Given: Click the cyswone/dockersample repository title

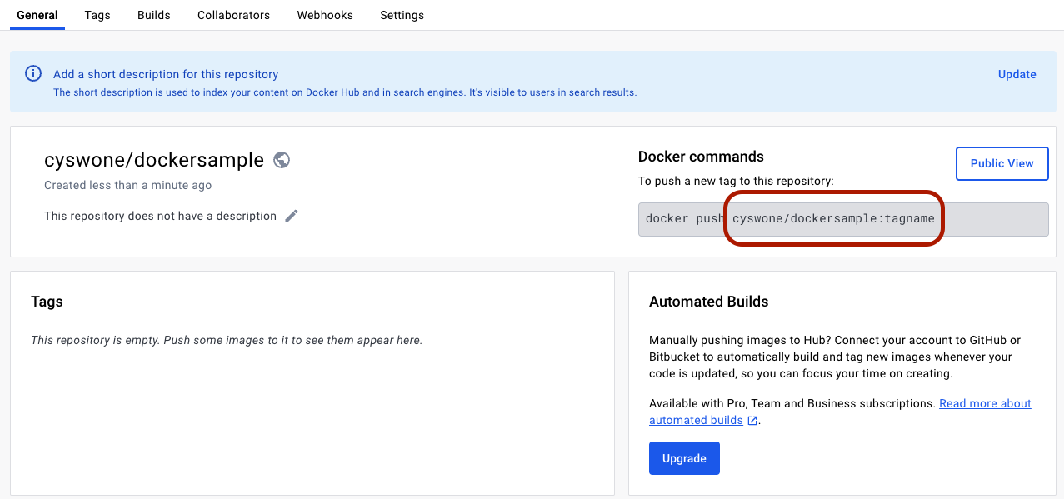Looking at the screenshot, I should pos(154,160).
